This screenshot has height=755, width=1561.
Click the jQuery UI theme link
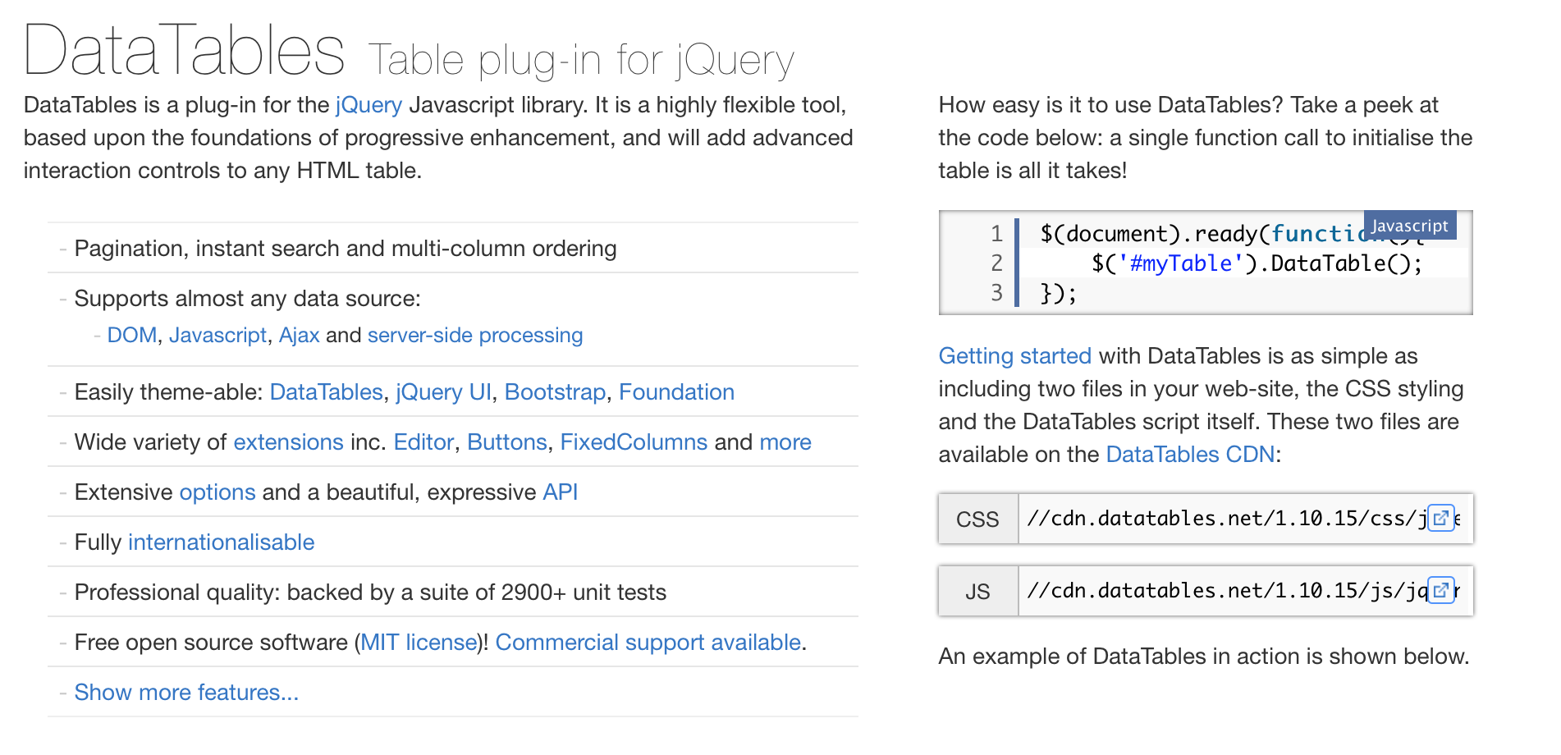point(443,392)
